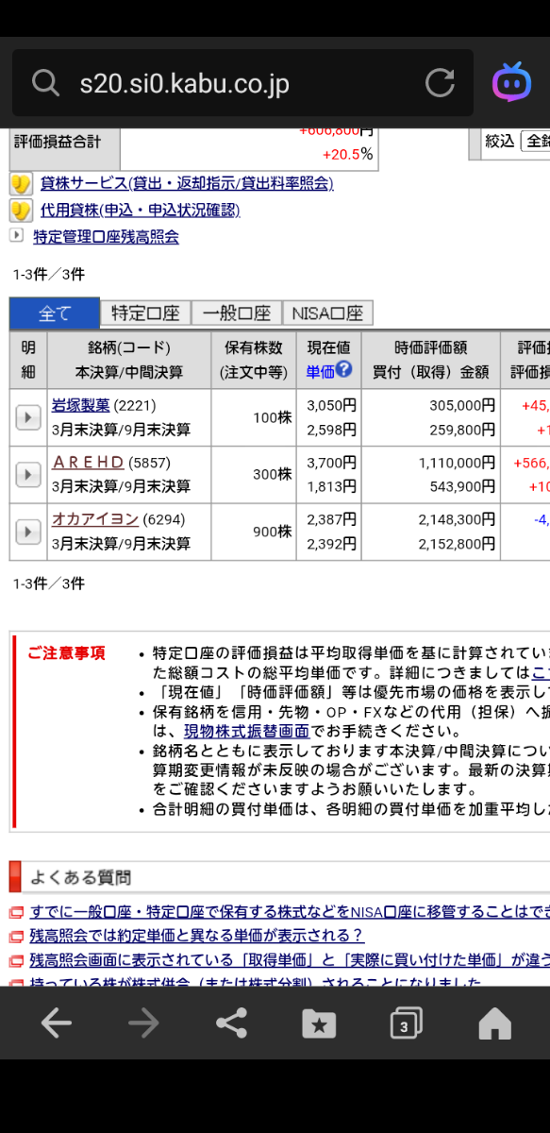Open 特定管理口座残高照会 link
550x1133 pixels.
click(106, 236)
